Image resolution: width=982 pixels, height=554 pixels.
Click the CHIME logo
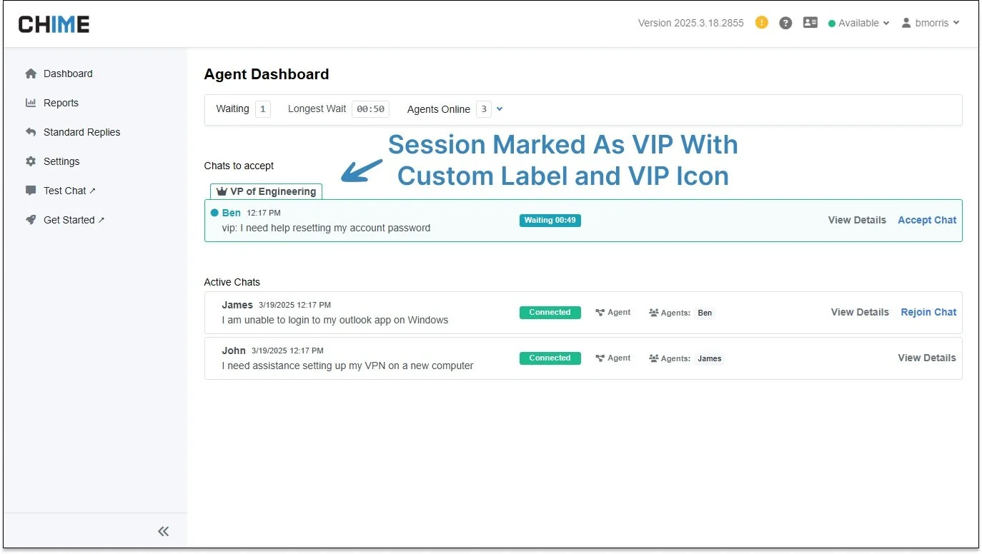54,24
